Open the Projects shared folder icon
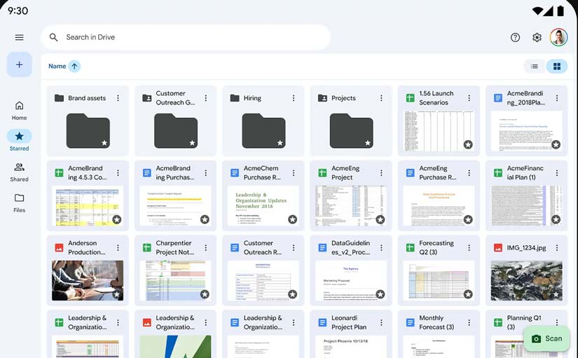578x358 pixels. pos(322,98)
